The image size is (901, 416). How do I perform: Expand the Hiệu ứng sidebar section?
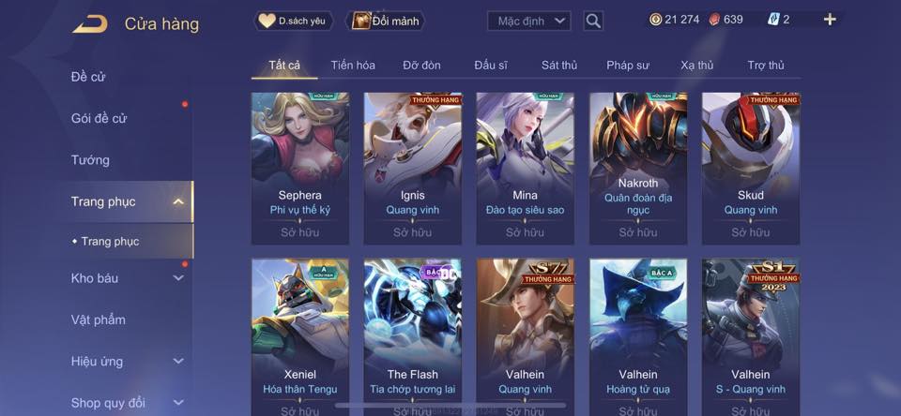(178, 361)
